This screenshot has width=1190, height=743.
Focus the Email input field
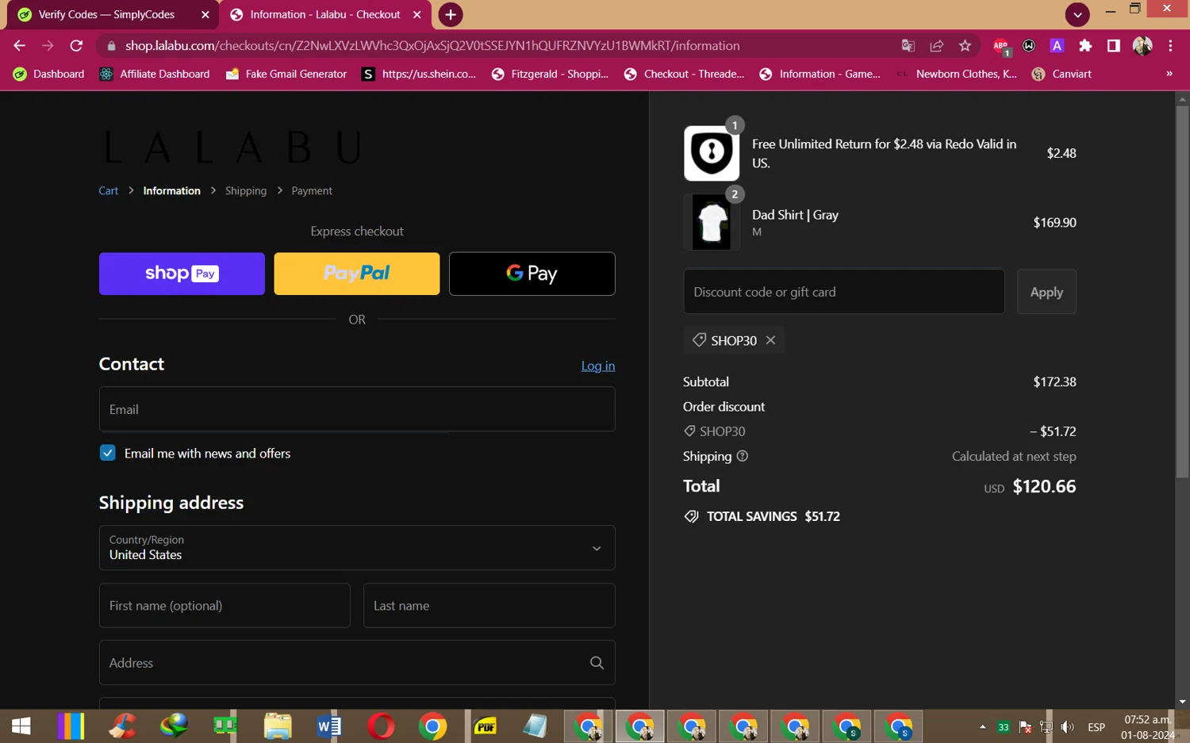coord(357,409)
